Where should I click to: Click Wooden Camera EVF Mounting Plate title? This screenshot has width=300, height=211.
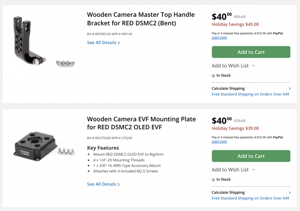(x=141, y=123)
